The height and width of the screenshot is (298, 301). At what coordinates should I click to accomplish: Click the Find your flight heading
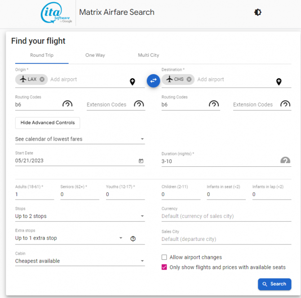[38, 41]
